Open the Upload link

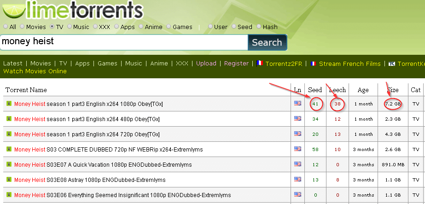click(206, 64)
